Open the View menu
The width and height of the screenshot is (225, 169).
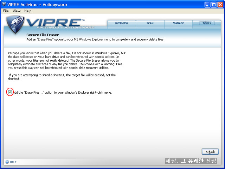point(17,11)
